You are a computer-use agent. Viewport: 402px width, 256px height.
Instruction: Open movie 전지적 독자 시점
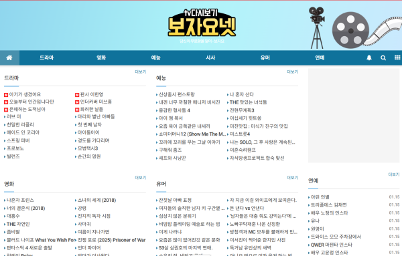[94, 216]
